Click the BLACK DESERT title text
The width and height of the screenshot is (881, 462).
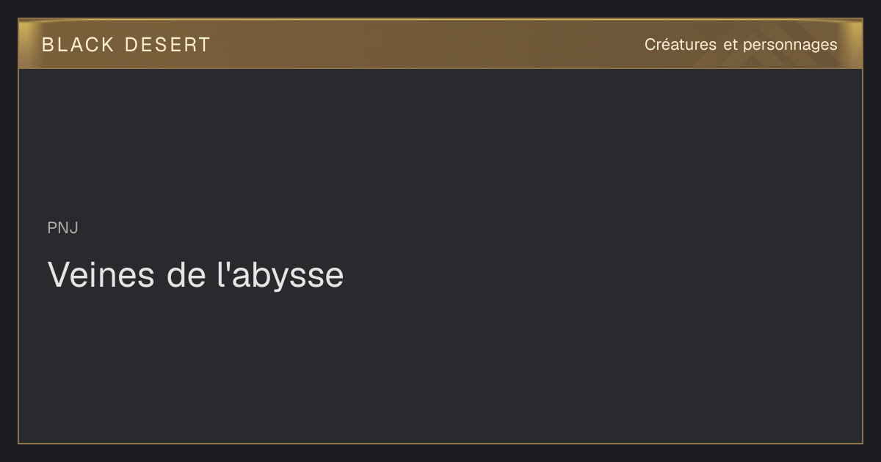pos(126,45)
